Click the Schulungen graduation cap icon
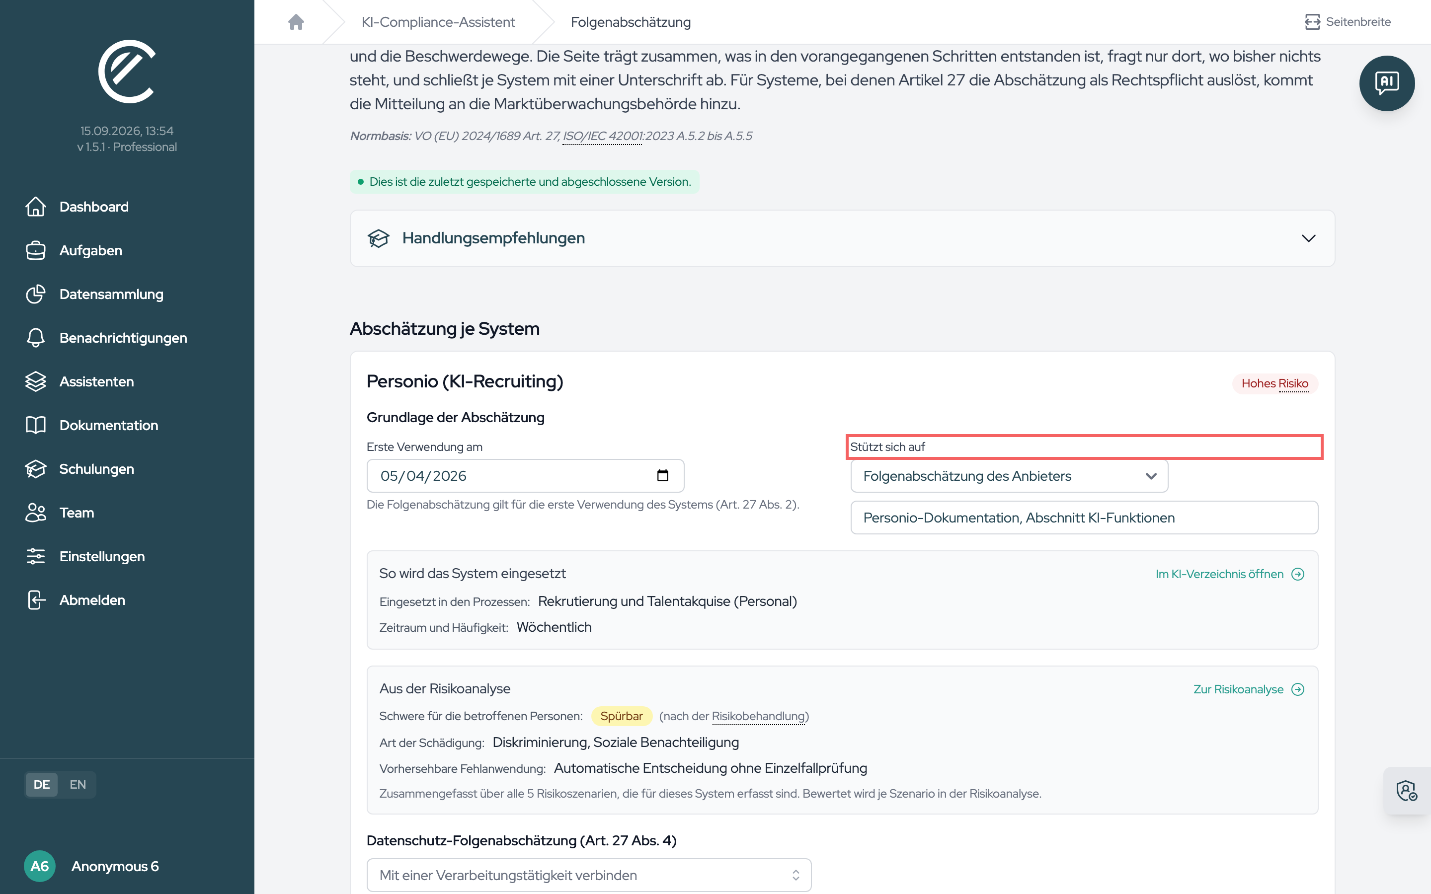1431x894 pixels. 35,469
